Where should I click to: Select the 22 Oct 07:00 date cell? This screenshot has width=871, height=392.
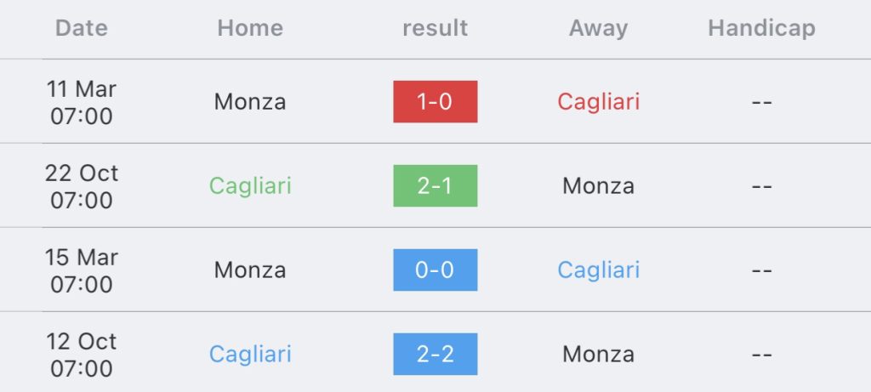[x=82, y=186]
